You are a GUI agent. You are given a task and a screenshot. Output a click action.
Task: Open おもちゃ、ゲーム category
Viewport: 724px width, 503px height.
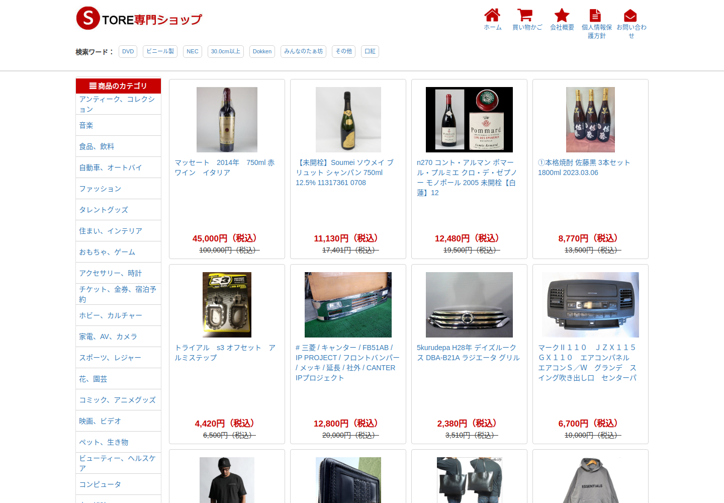pyautogui.click(x=118, y=252)
